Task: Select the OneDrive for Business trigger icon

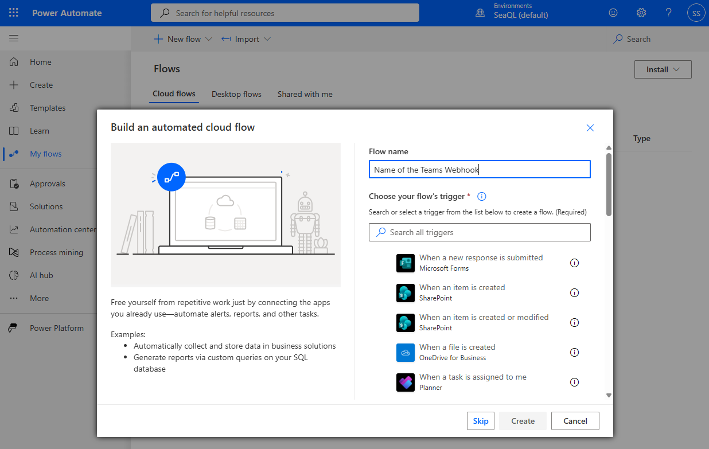Action: [405, 353]
